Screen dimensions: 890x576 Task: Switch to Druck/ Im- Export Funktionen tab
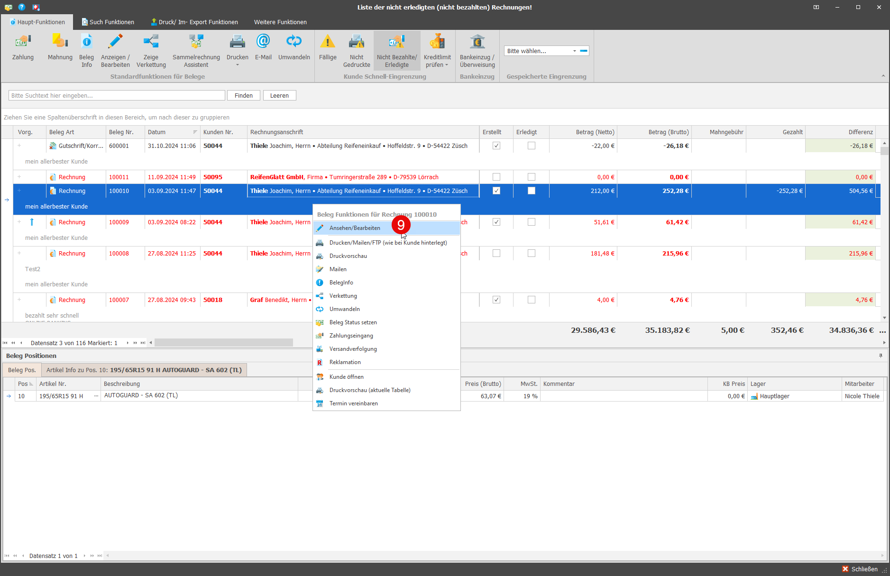click(x=194, y=22)
